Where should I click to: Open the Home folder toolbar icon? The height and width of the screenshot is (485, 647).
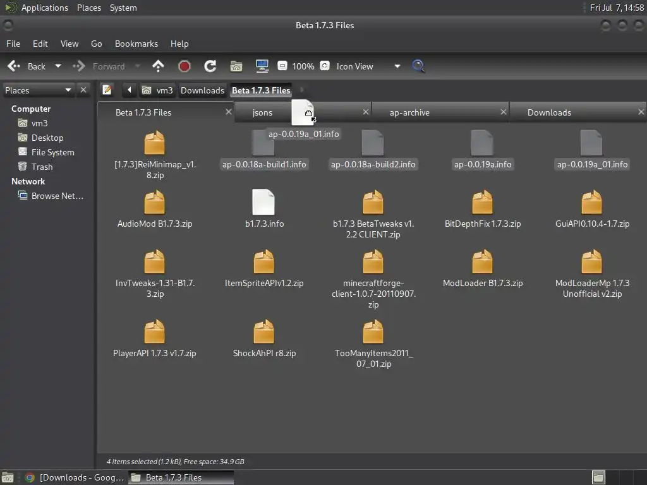[x=236, y=66]
